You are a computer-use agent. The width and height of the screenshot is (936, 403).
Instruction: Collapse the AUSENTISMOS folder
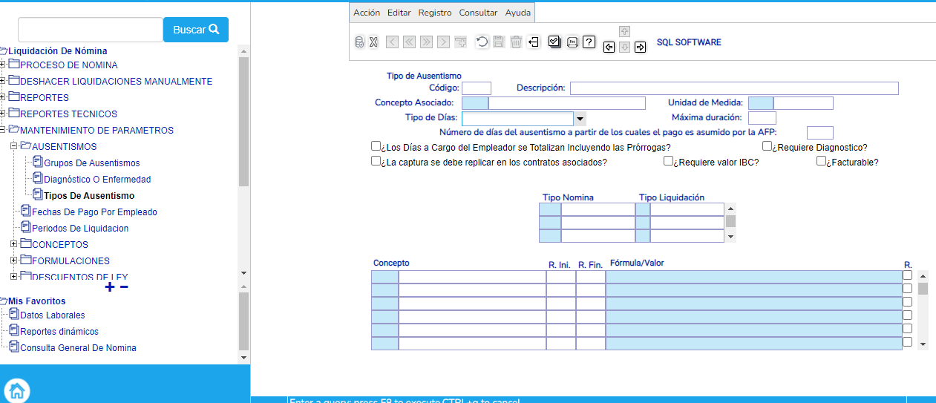coord(13,146)
